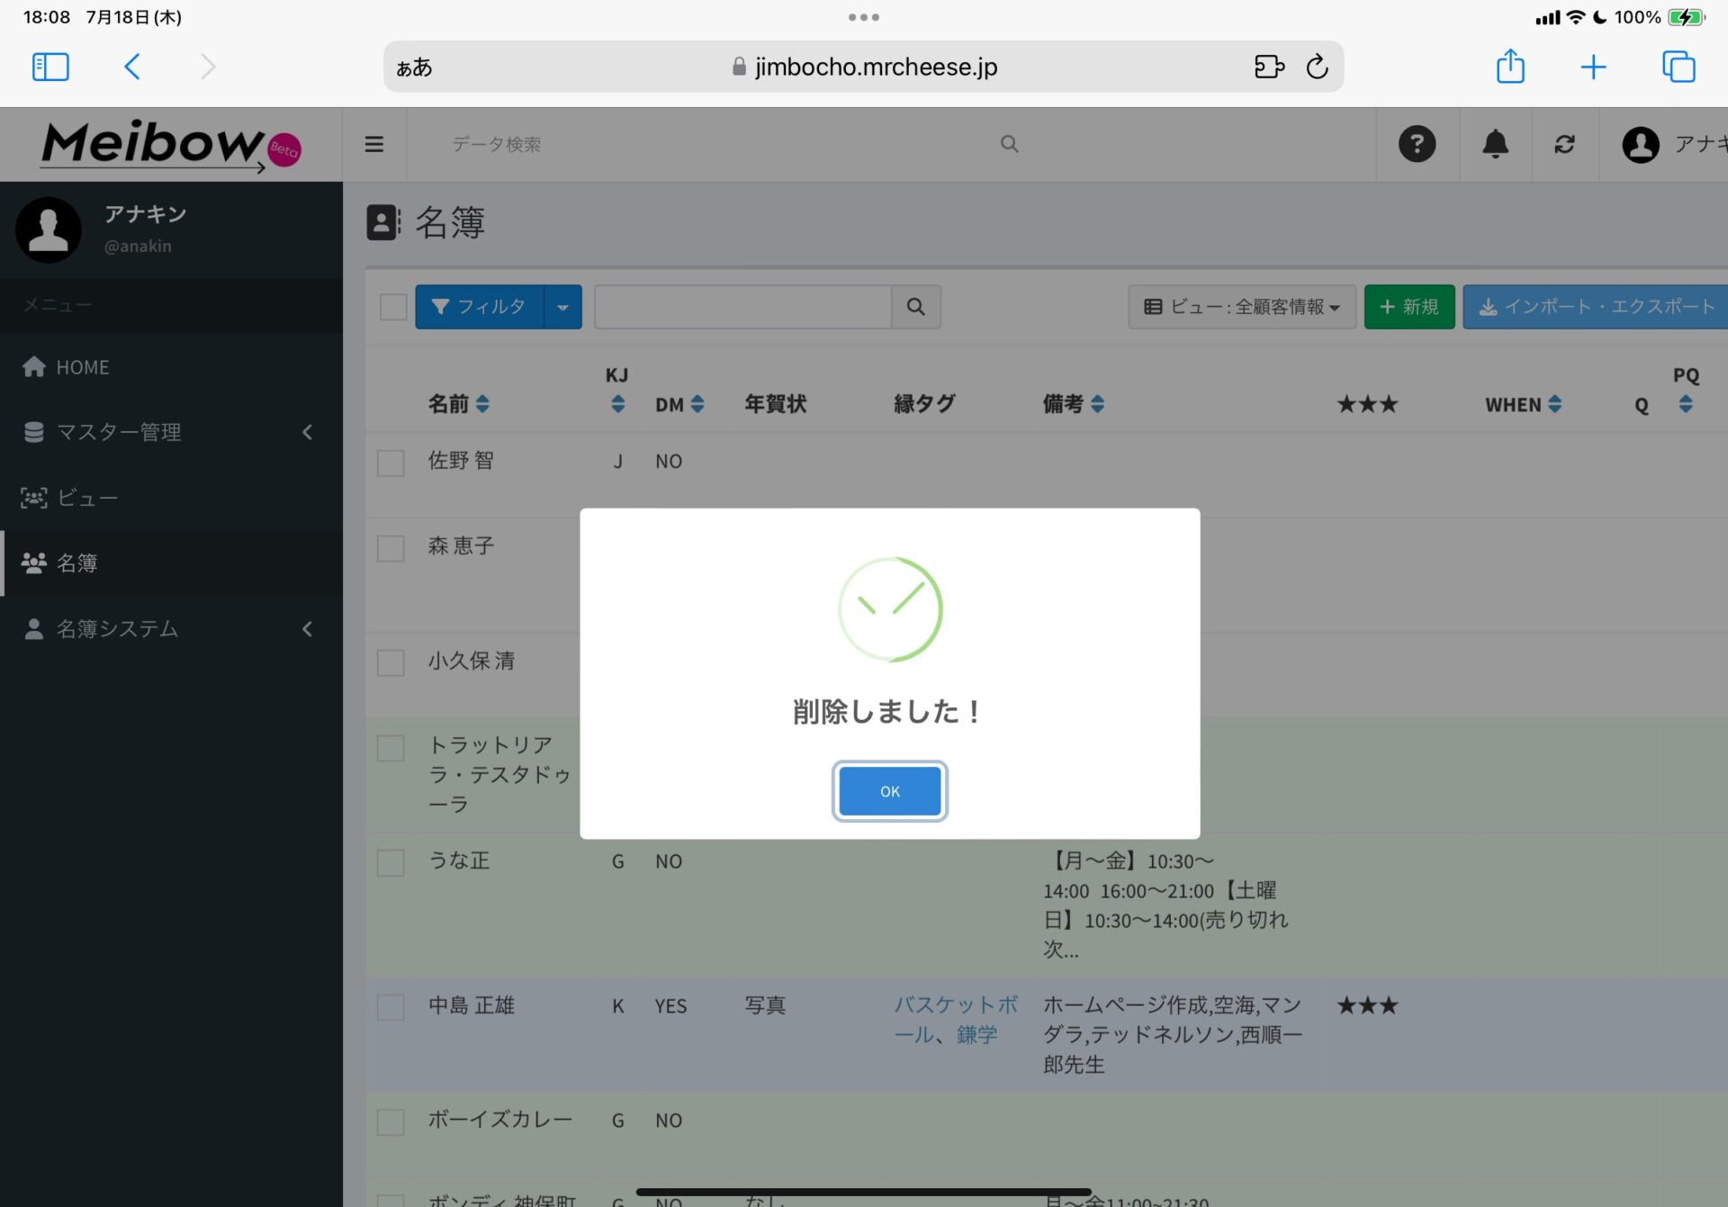Toggle Safari sidebar panel icon
The height and width of the screenshot is (1207, 1728).
(x=50, y=67)
